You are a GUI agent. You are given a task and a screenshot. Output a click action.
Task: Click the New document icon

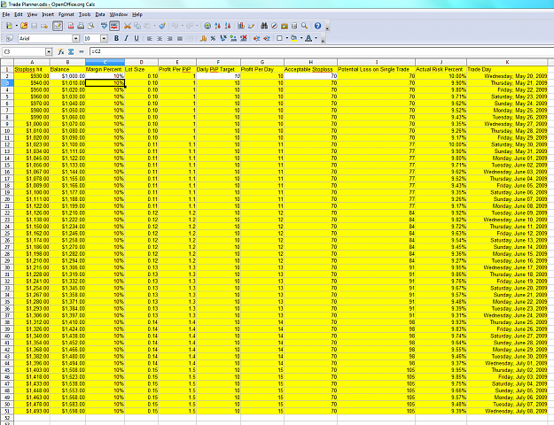9,26
